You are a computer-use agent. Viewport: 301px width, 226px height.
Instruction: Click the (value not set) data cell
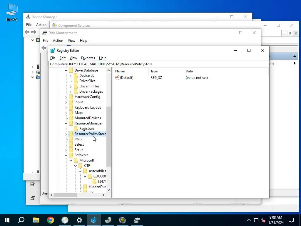[197, 78]
